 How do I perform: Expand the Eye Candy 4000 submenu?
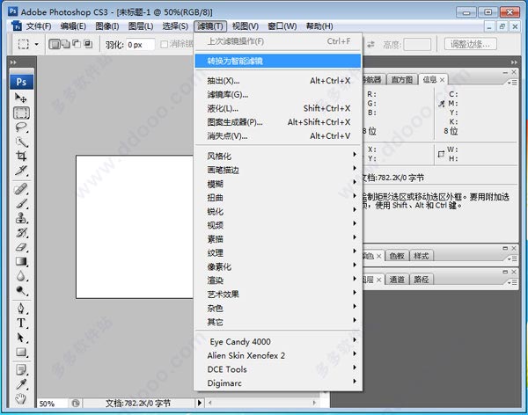[278, 342]
